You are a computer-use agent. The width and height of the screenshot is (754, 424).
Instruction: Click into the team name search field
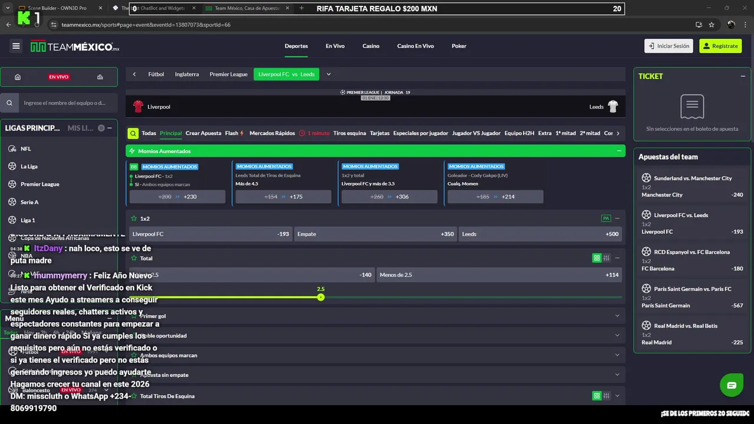point(68,103)
